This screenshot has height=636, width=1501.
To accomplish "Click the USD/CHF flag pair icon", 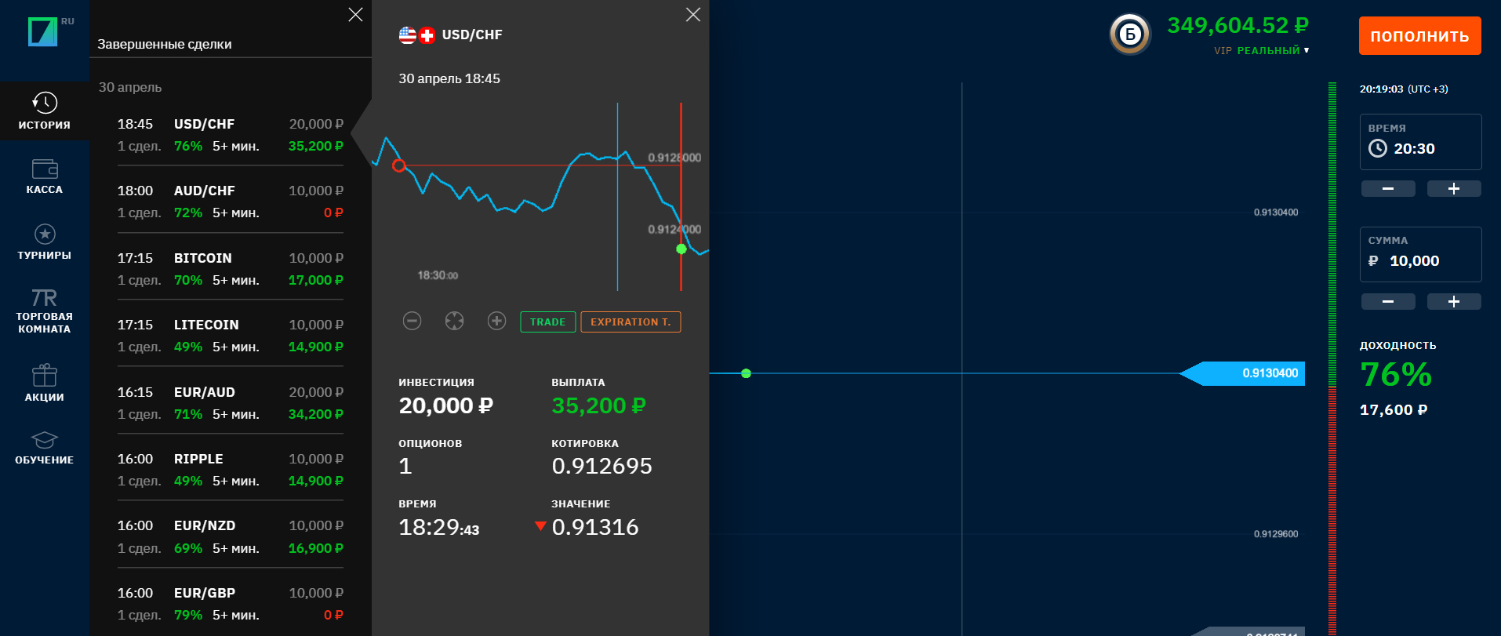I will click(x=417, y=35).
